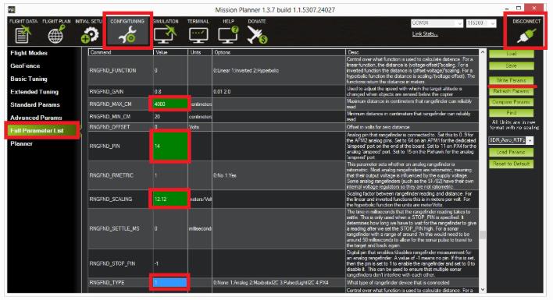Viewport: 553px width, 300px height.
Task: Click the Donate airplane icon
Action: click(x=257, y=35)
